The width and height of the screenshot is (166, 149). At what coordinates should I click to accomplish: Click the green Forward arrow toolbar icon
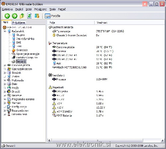point(15,16)
